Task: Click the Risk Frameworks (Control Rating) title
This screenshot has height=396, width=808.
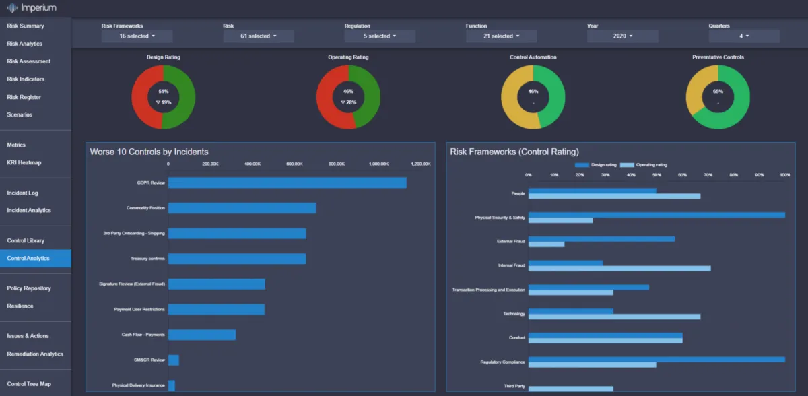Action: (514, 152)
